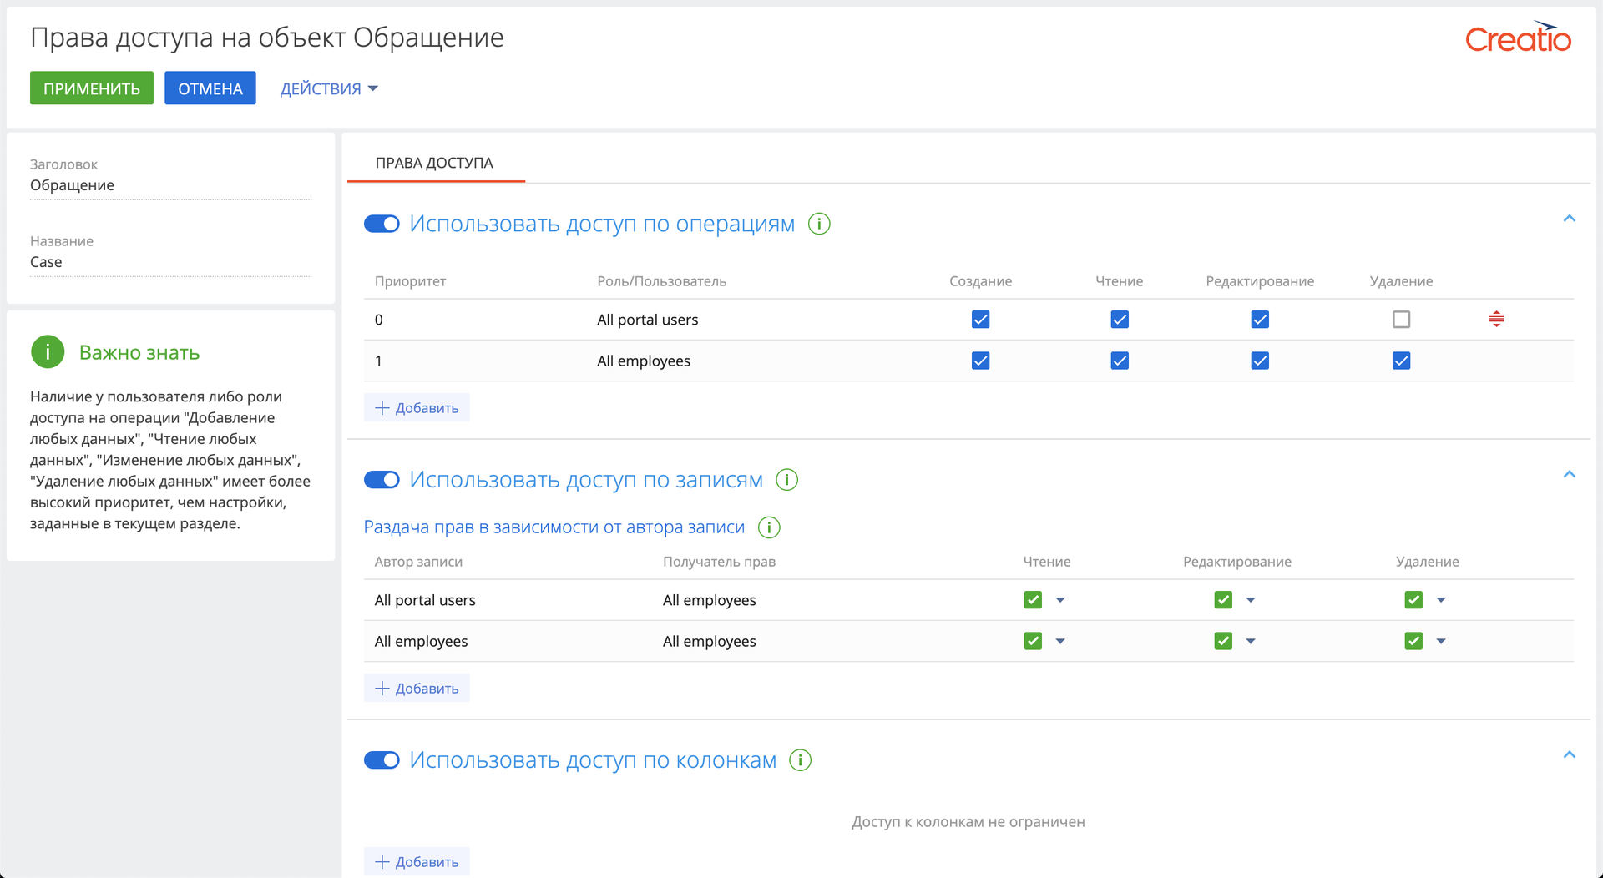
Task: Uncheck Чтение for All portal users operations
Action: (x=1120, y=320)
